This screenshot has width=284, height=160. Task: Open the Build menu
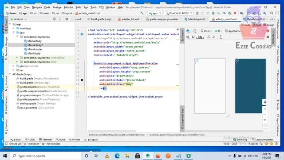79,7
